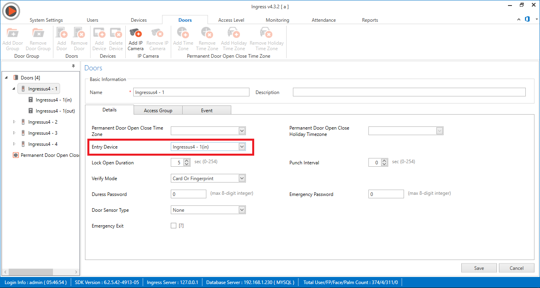Open the Users ribbon tab
This screenshot has height=288, width=540.
[x=93, y=20]
